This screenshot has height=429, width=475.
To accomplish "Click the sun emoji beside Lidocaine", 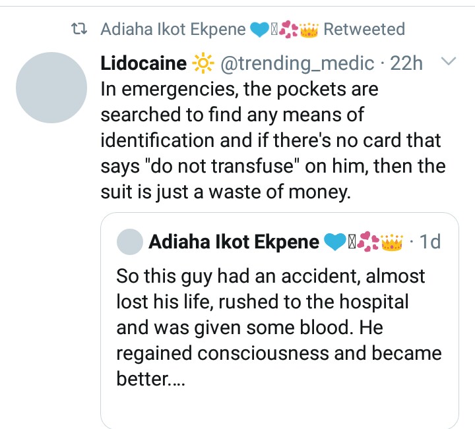I will click(x=201, y=65).
